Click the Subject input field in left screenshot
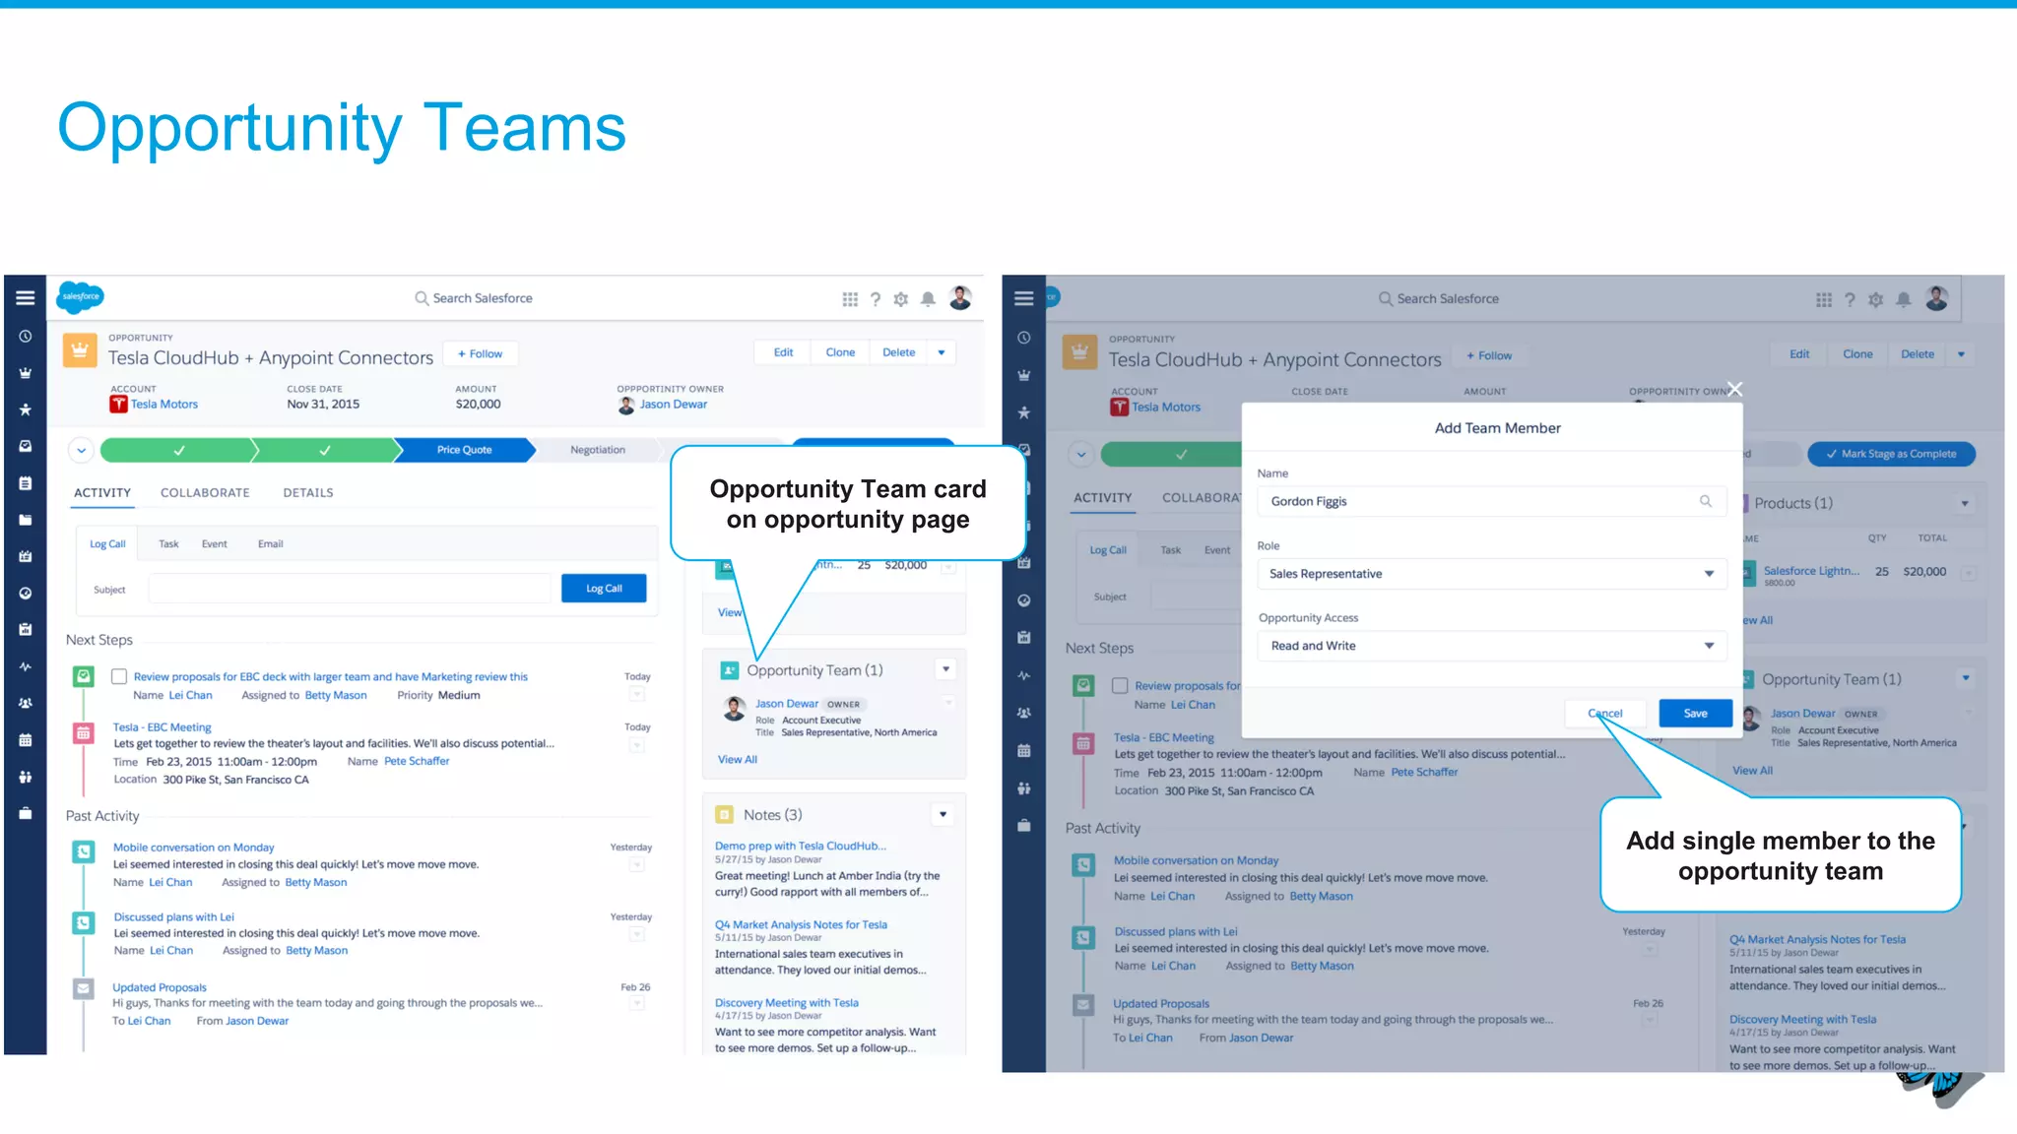 (x=350, y=589)
